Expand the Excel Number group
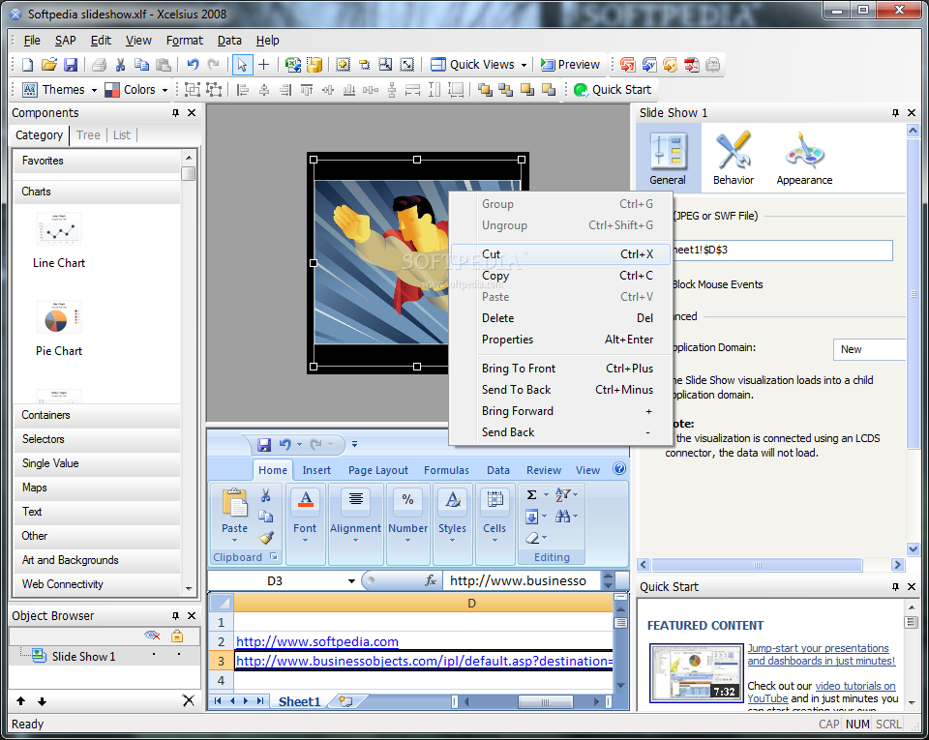This screenshot has width=929, height=740. tap(407, 540)
